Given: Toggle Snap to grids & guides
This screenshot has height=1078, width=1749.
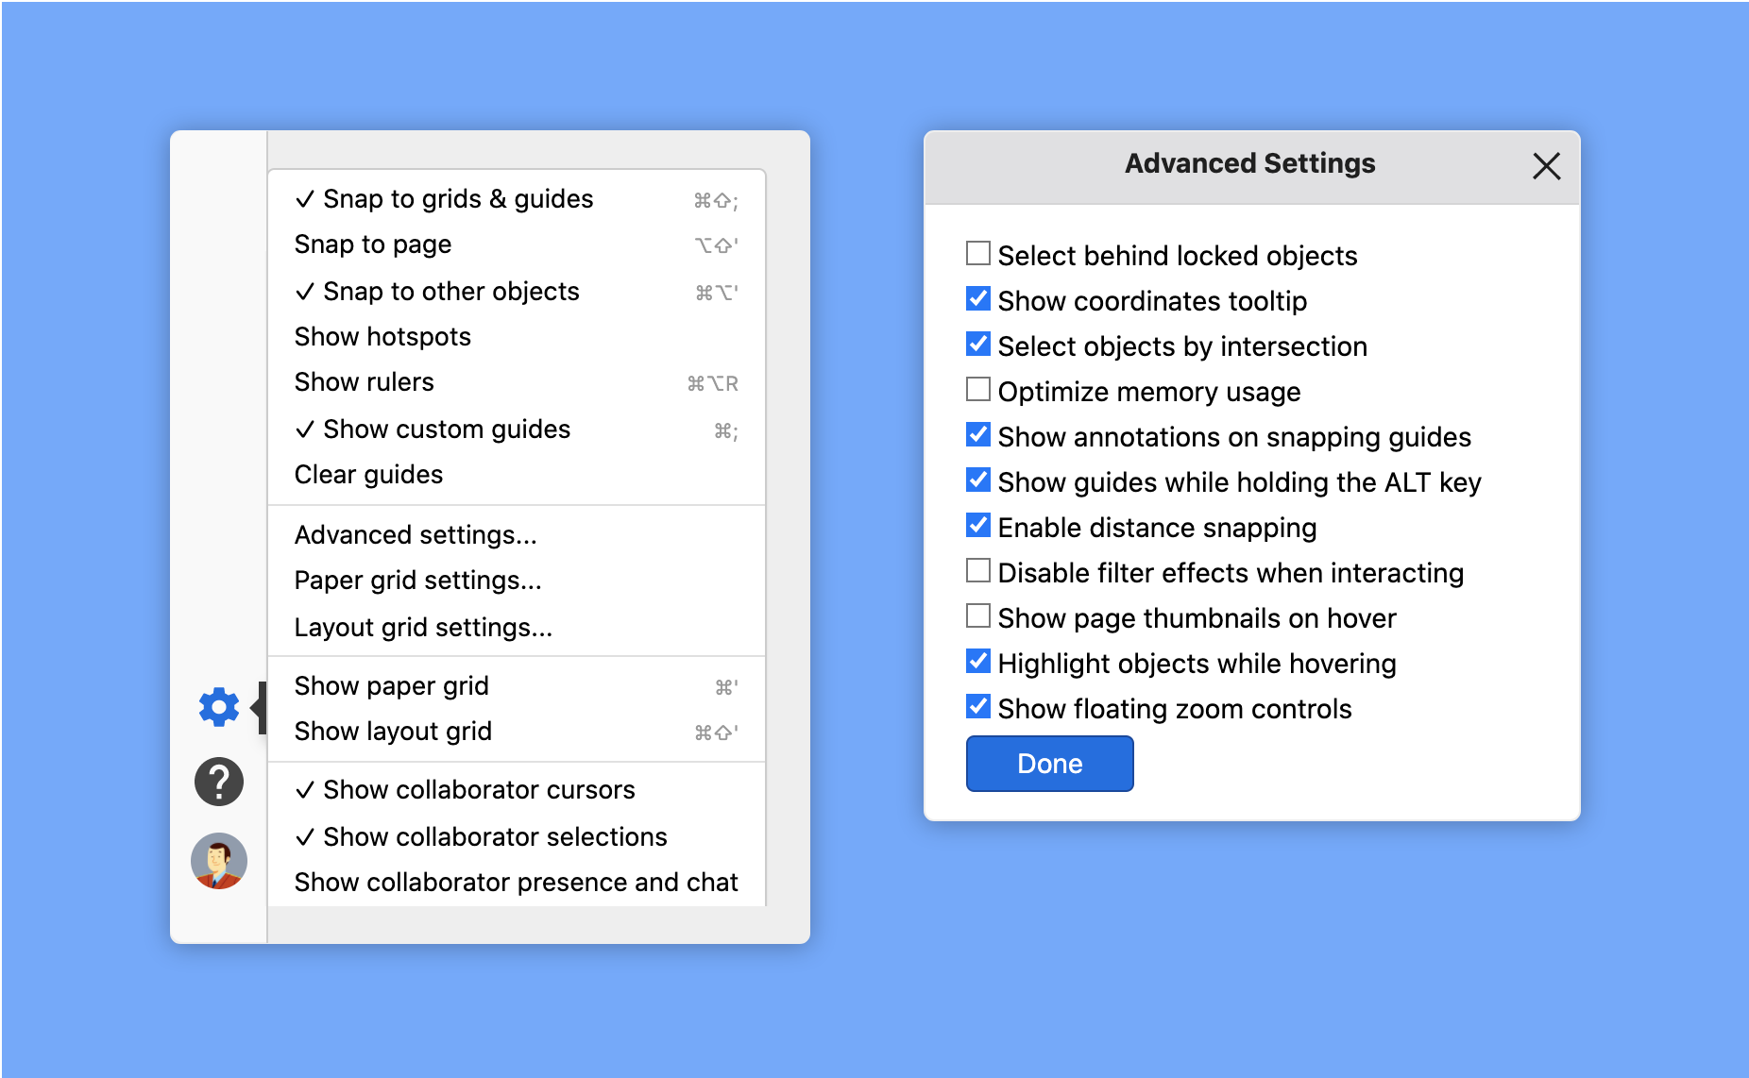Looking at the screenshot, I should click(x=458, y=199).
